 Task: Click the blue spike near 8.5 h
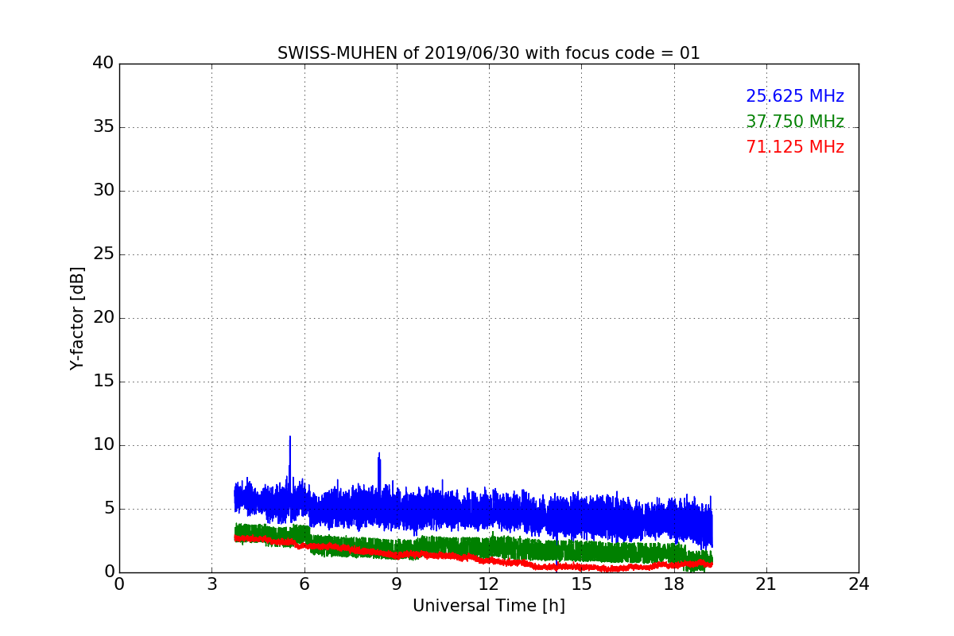click(x=379, y=469)
